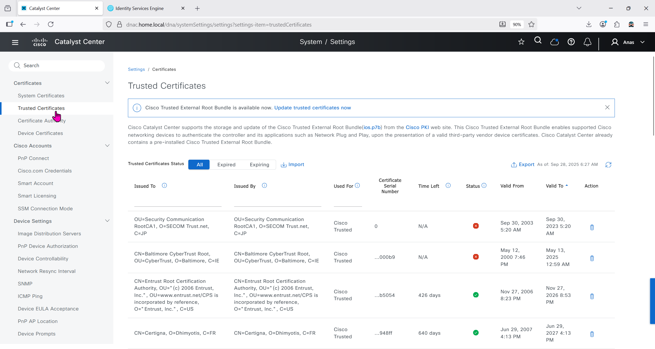Viewport: 655px width, 349px height.
Task: Click the global search magnifier icon
Action: tap(538, 41)
